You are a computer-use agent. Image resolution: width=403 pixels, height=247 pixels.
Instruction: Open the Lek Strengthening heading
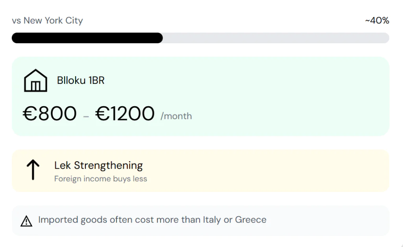pyautogui.click(x=98, y=165)
